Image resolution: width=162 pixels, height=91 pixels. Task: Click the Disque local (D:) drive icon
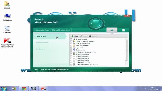(74, 56)
